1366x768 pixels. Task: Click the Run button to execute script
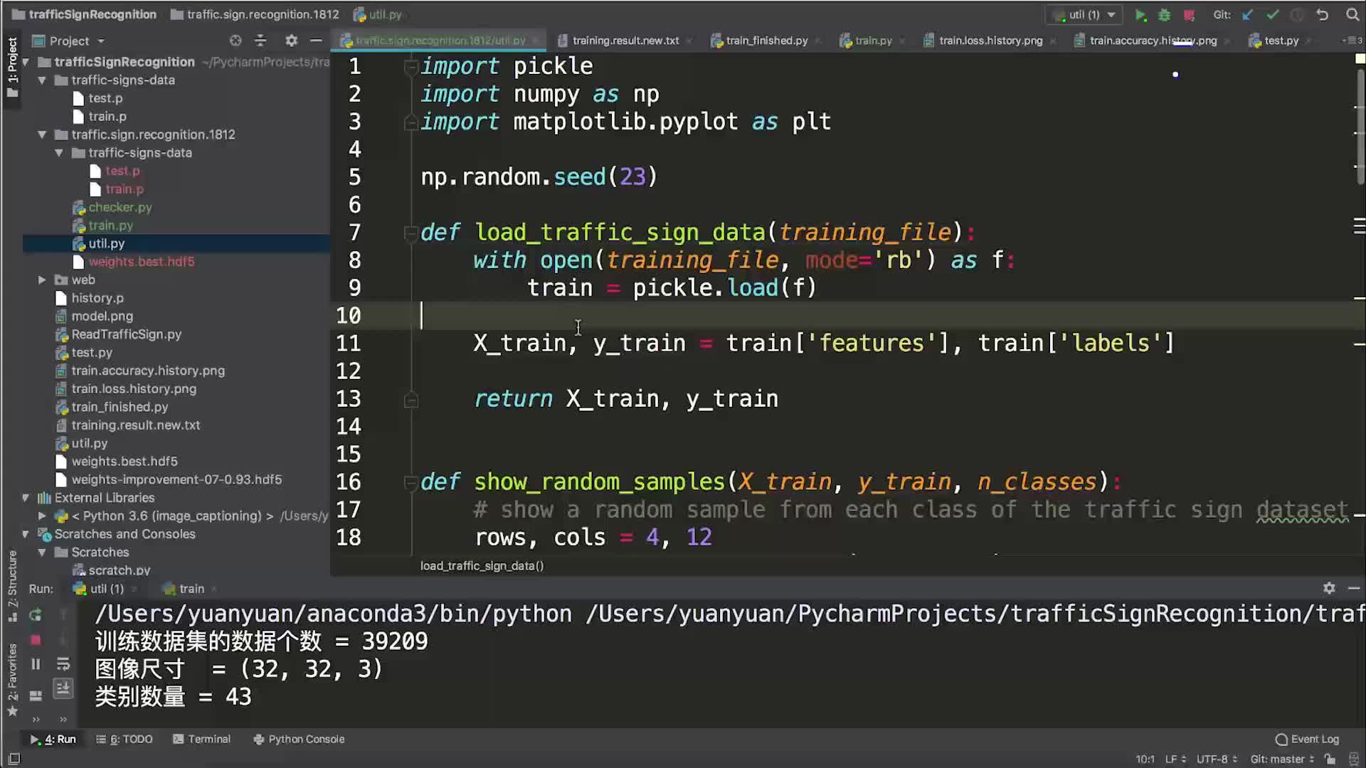click(x=1139, y=14)
